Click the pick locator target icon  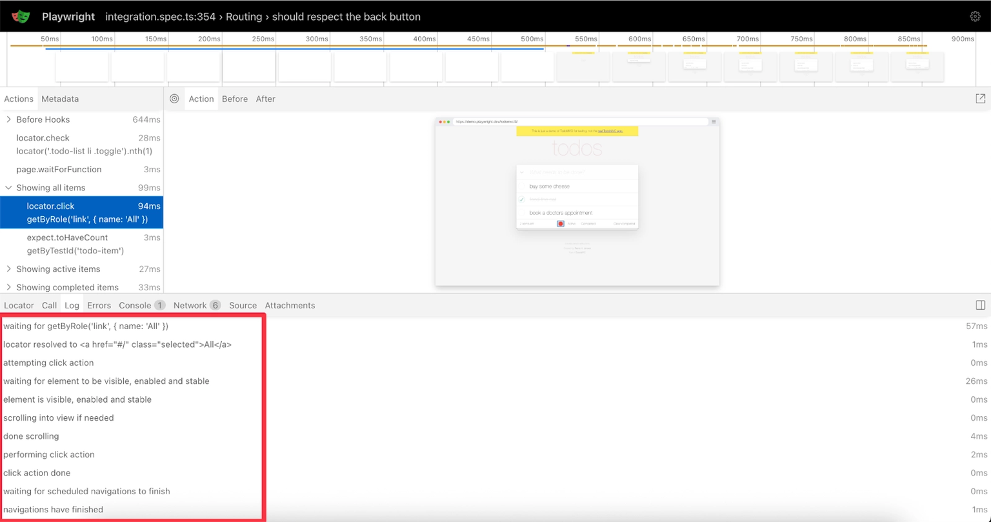tap(174, 99)
